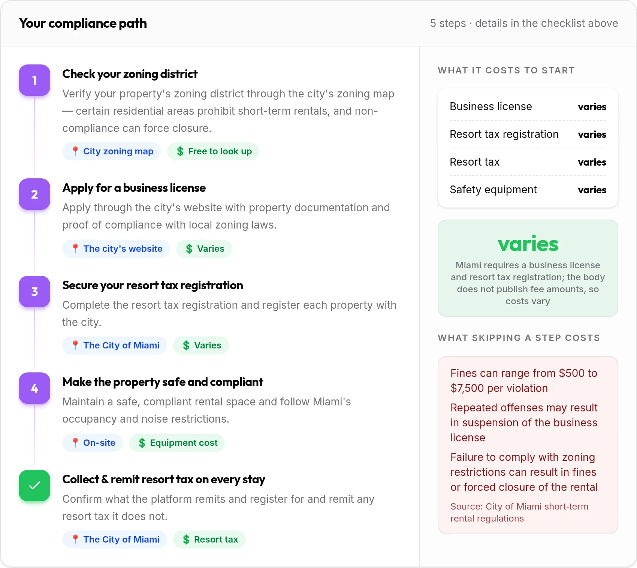Click the green checkmark step badge
This screenshot has height=568, width=637.
34,486
